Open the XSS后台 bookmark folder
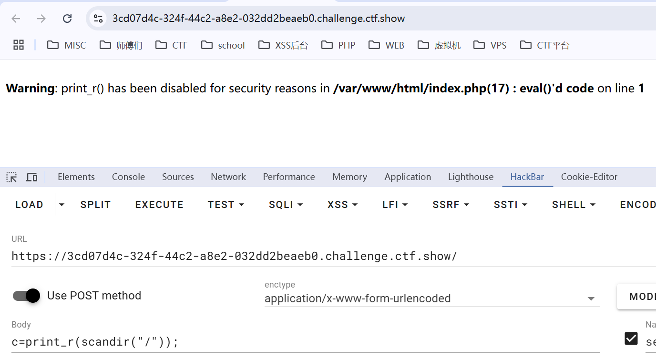 pos(283,45)
